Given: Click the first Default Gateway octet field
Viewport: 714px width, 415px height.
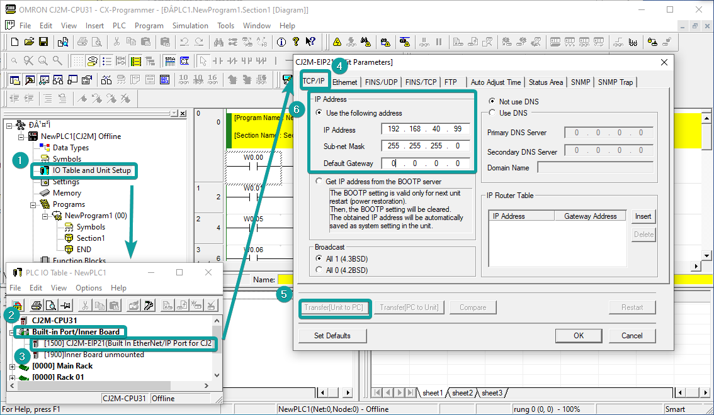Looking at the screenshot, I should tap(393, 163).
